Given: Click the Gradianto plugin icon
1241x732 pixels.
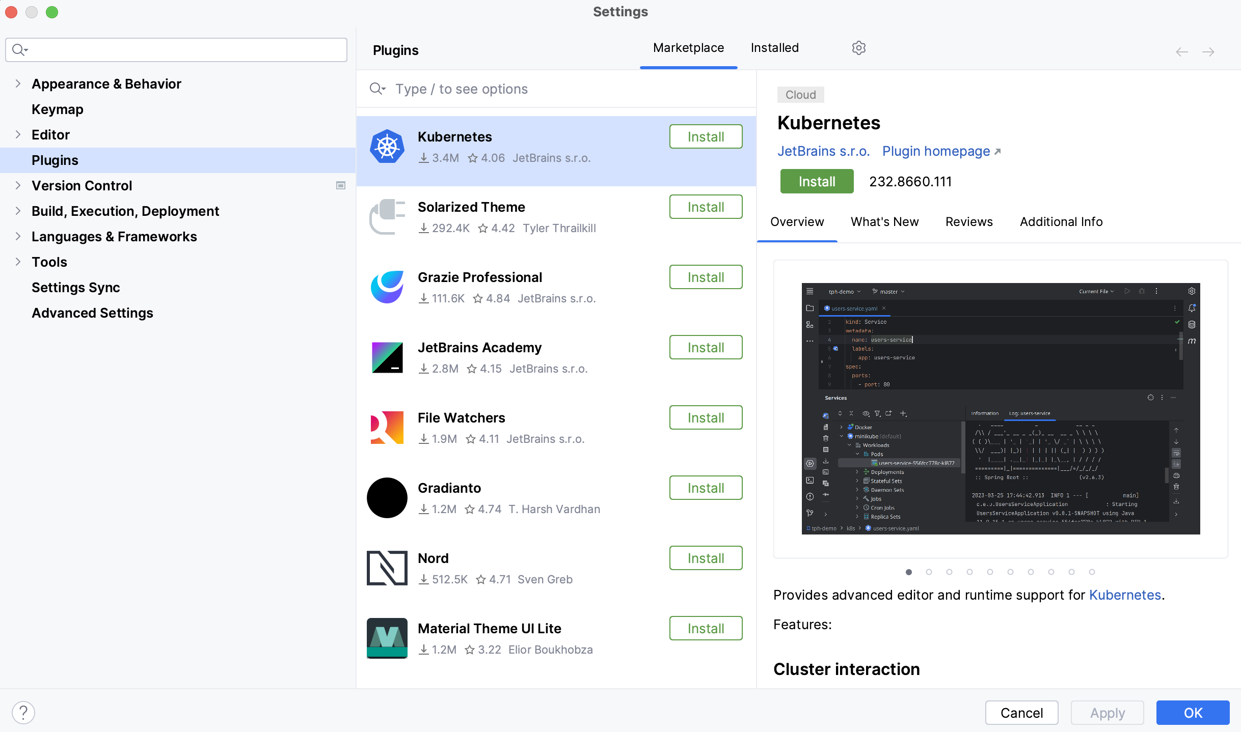Looking at the screenshot, I should (x=387, y=497).
